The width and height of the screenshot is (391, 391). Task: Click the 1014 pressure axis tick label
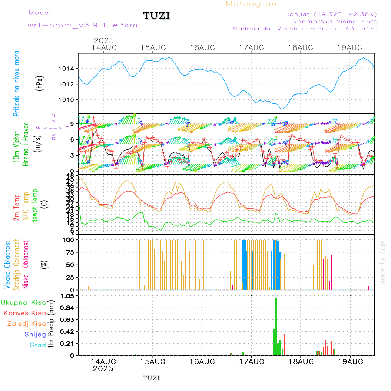68,69
